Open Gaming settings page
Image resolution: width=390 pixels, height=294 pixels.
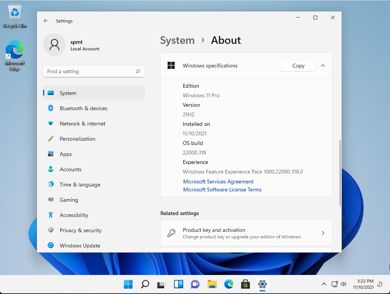pyautogui.click(x=94, y=200)
